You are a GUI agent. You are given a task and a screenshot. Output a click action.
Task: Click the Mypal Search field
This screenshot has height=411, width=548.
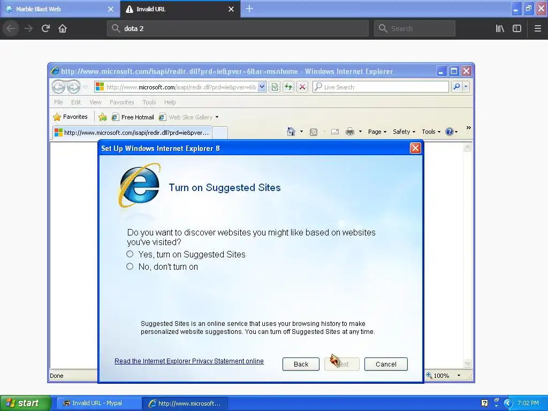point(415,28)
